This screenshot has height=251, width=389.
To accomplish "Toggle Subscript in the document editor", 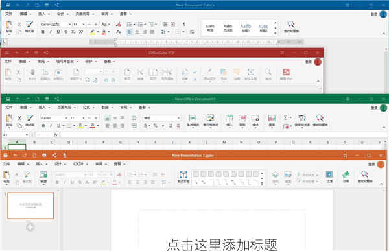I will (x=73, y=32).
